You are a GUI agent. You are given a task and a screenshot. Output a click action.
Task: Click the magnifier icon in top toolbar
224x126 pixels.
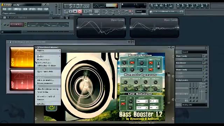coord(197,6)
